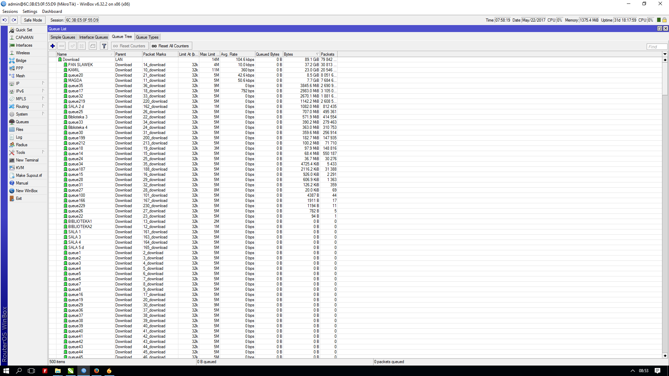Image resolution: width=669 pixels, height=376 pixels.
Task: Open New Terminal from the sidebar
Action: pos(27,160)
